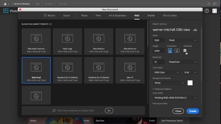Toggle the Artboards checkbox
Viewport: 221px width, 124px height.
[185, 50]
